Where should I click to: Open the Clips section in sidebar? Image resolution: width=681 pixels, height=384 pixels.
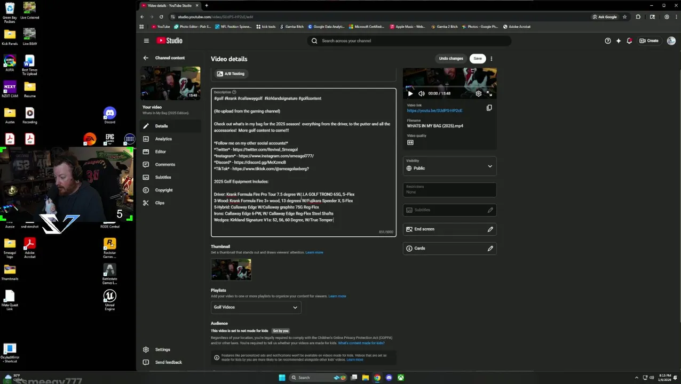(x=170, y=203)
